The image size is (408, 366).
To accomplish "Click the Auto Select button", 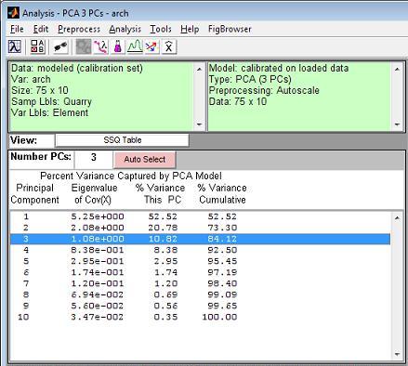I will 145,160.
